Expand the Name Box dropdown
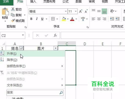125x99 pixels. tap(23, 35)
